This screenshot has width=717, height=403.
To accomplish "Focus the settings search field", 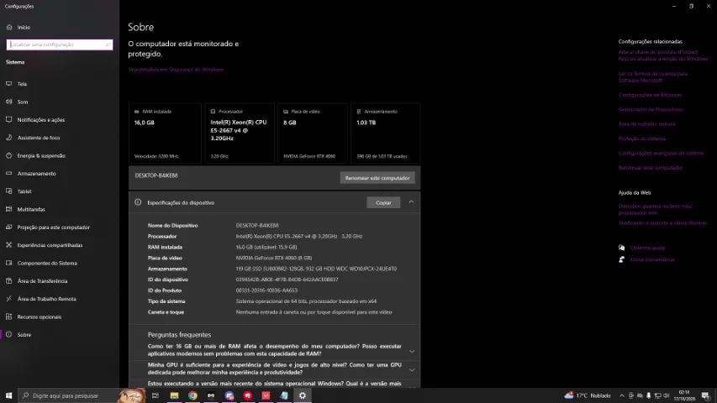I will 60,44.
